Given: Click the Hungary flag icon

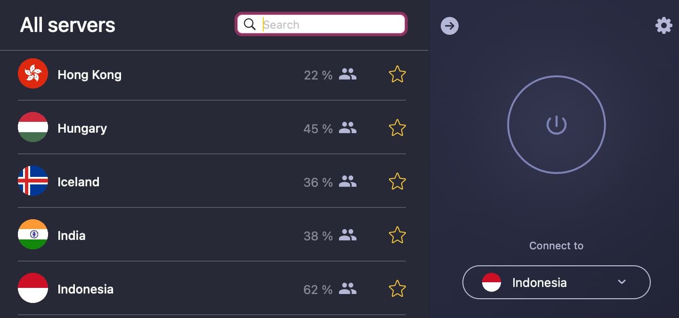Looking at the screenshot, I should tap(33, 127).
